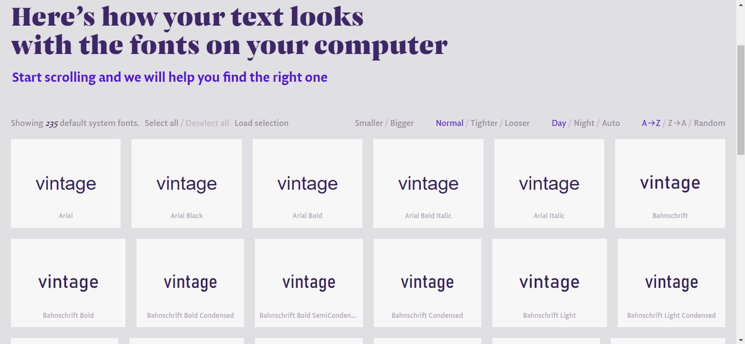Select the Bahnschrift Bold SemiConden... font card

308,283
